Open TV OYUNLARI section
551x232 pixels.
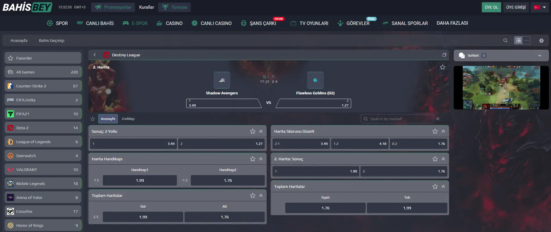click(x=309, y=23)
